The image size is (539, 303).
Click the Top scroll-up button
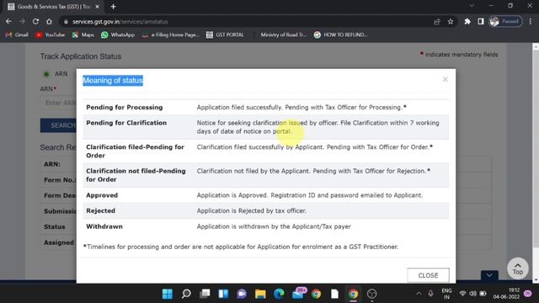point(518,268)
